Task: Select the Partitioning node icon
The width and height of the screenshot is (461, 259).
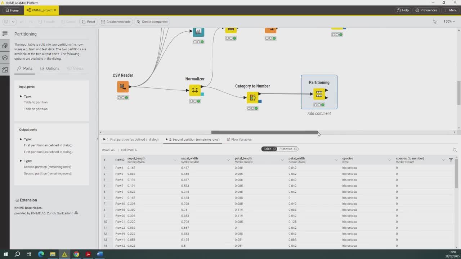Action: (319, 94)
